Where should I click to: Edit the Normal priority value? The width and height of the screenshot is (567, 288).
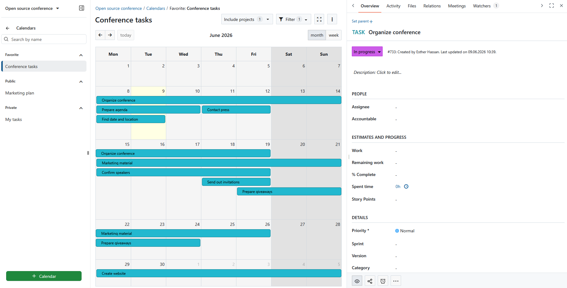pos(405,231)
